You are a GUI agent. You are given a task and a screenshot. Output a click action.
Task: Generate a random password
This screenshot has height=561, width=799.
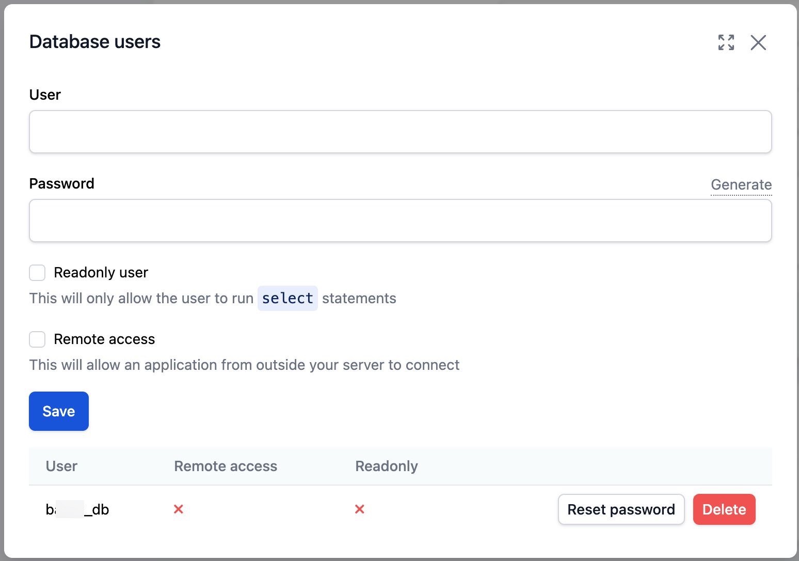(741, 184)
